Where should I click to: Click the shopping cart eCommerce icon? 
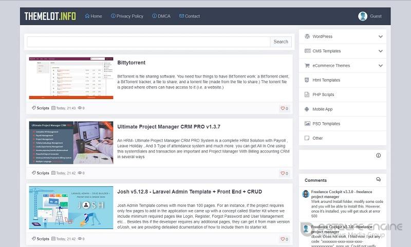click(x=307, y=66)
